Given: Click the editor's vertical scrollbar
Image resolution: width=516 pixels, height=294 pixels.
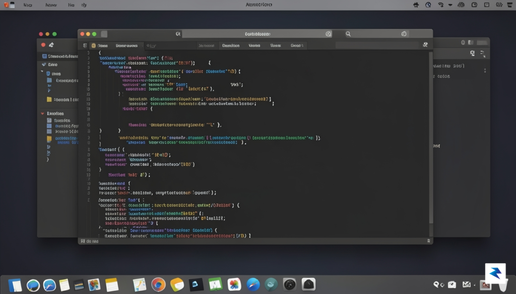Looking at the screenshot, I should [431, 138].
